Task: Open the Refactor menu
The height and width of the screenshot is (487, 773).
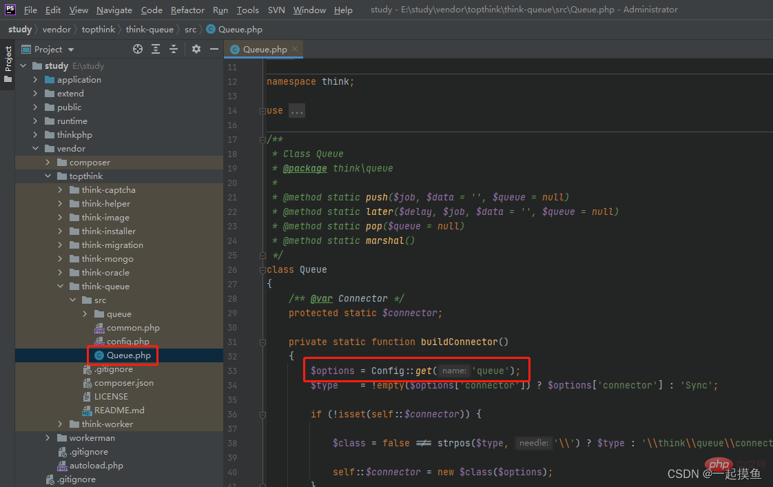Action: (x=187, y=10)
